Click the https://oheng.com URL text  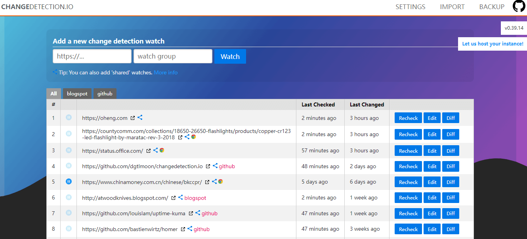(x=105, y=118)
